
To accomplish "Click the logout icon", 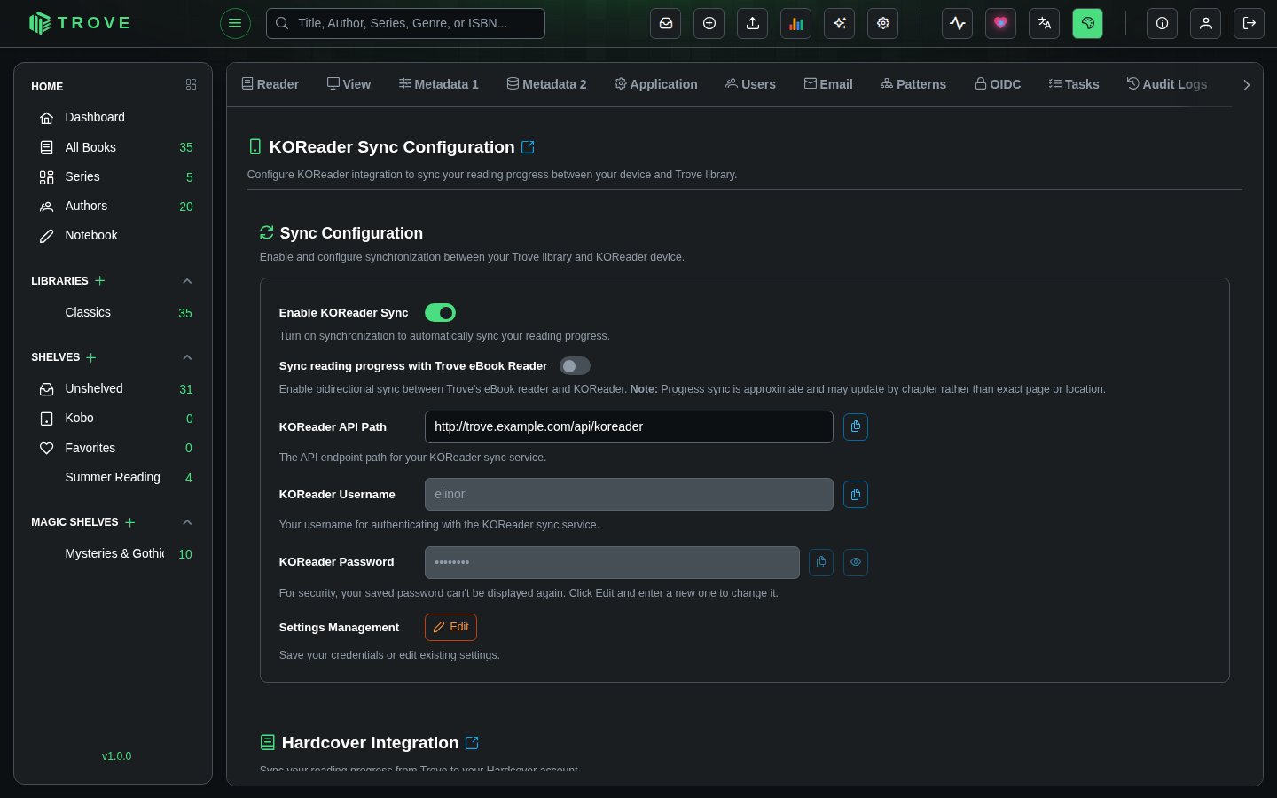I will (1250, 23).
